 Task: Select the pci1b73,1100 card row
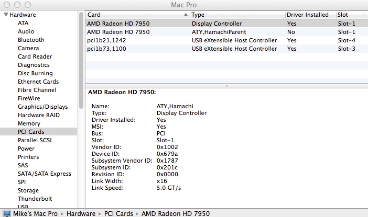226,49
